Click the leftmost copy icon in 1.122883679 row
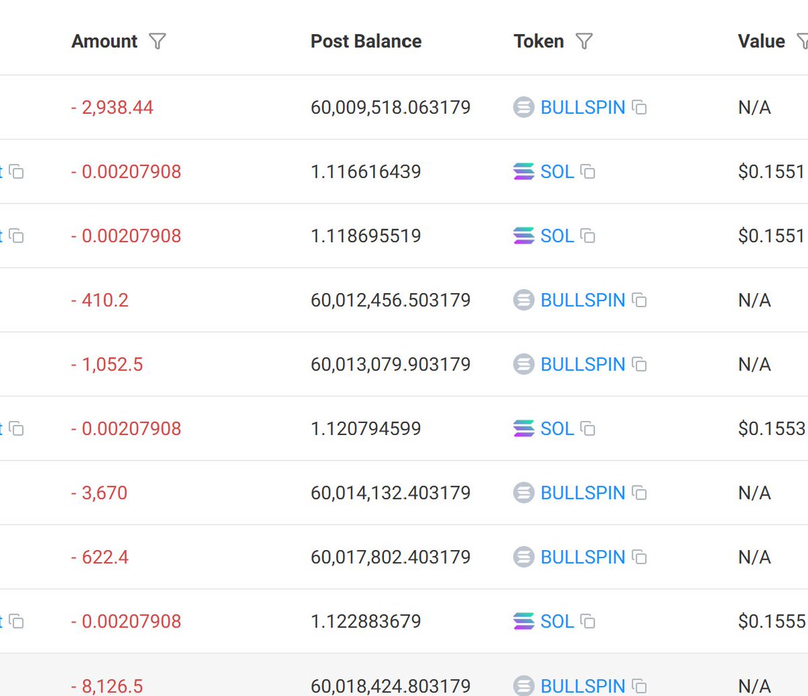The image size is (808, 696). (17, 622)
